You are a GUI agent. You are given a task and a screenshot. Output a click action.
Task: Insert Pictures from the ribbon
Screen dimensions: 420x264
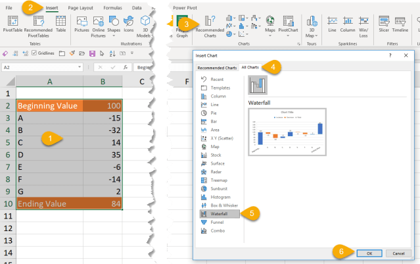pos(82,24)
